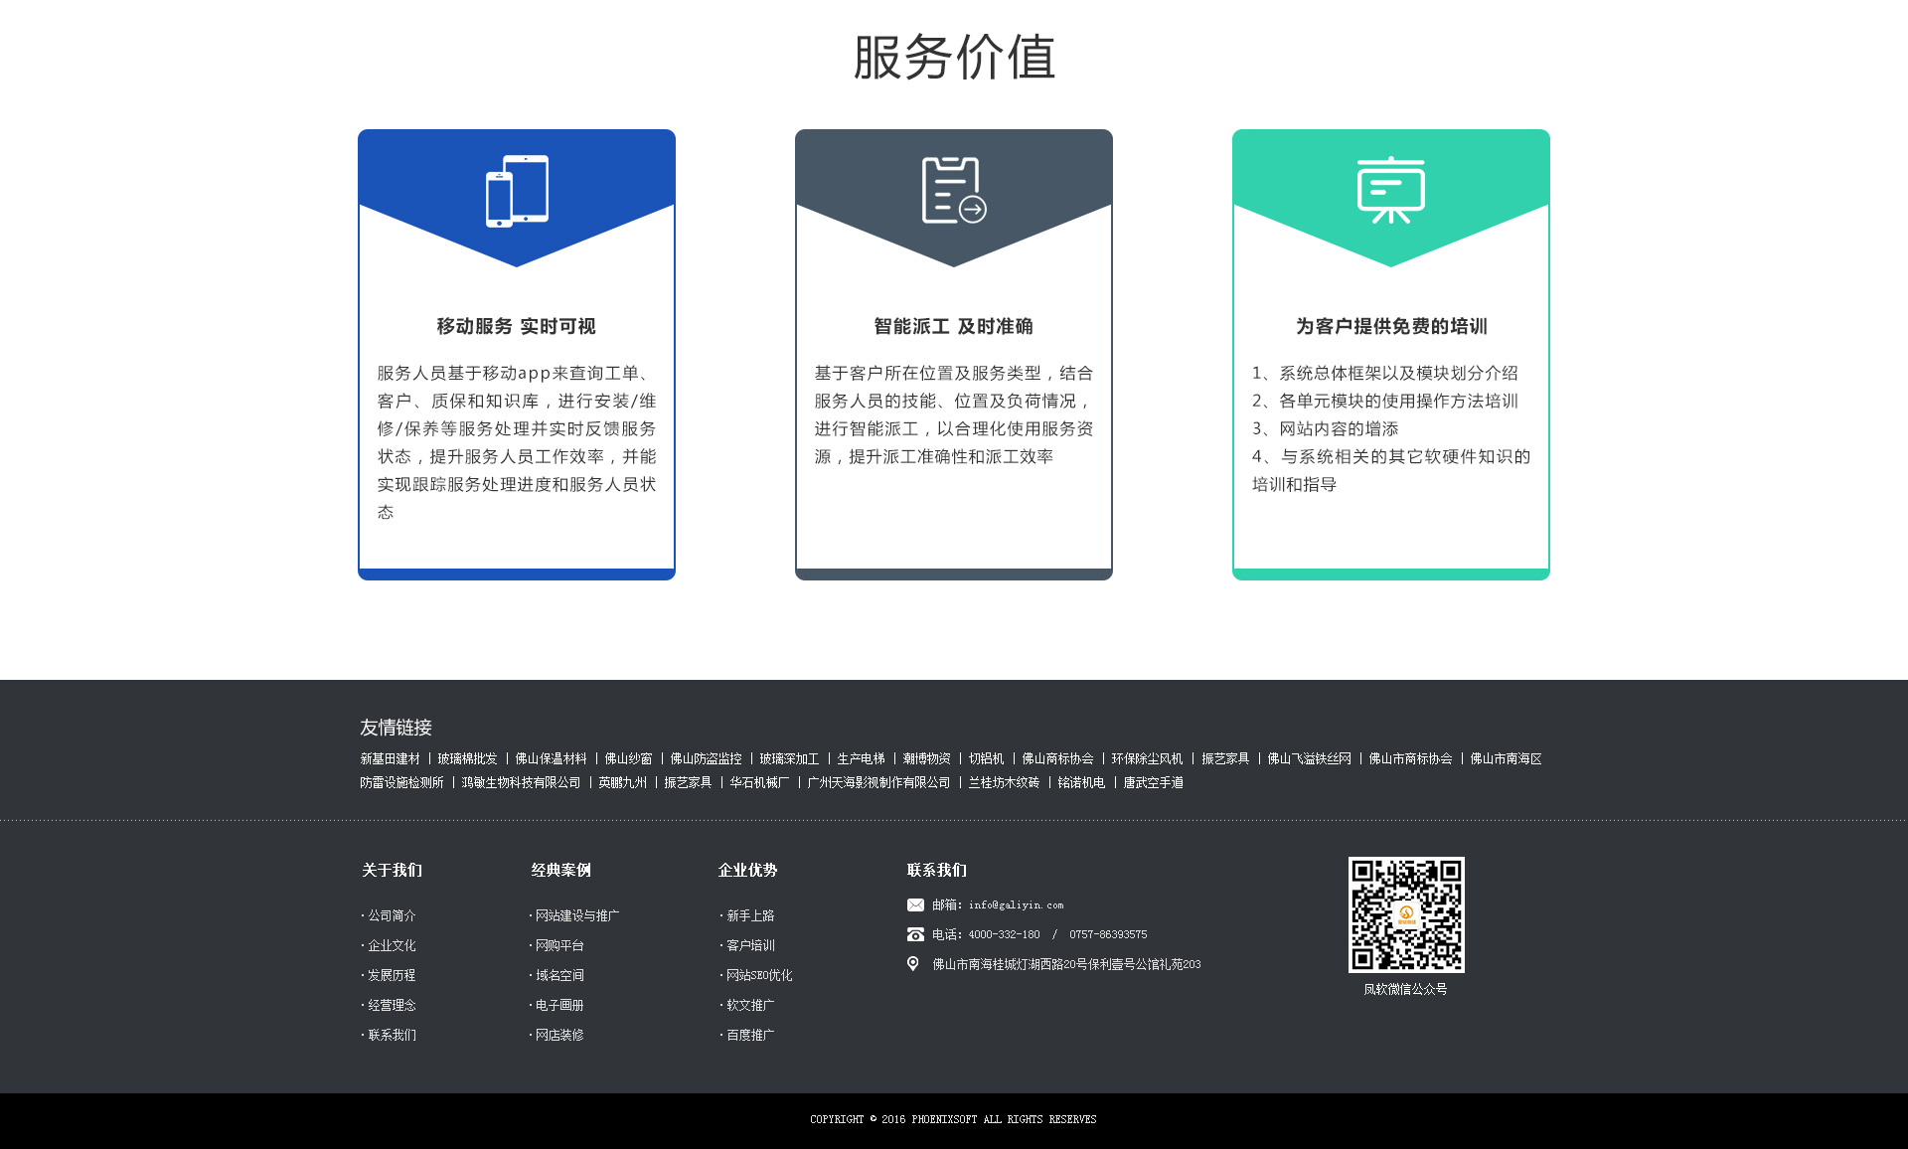Visit the 佛山商标协会 friendly link
The height and width of the screenshot is (1149, 1908).
(x=1057, y=758)
